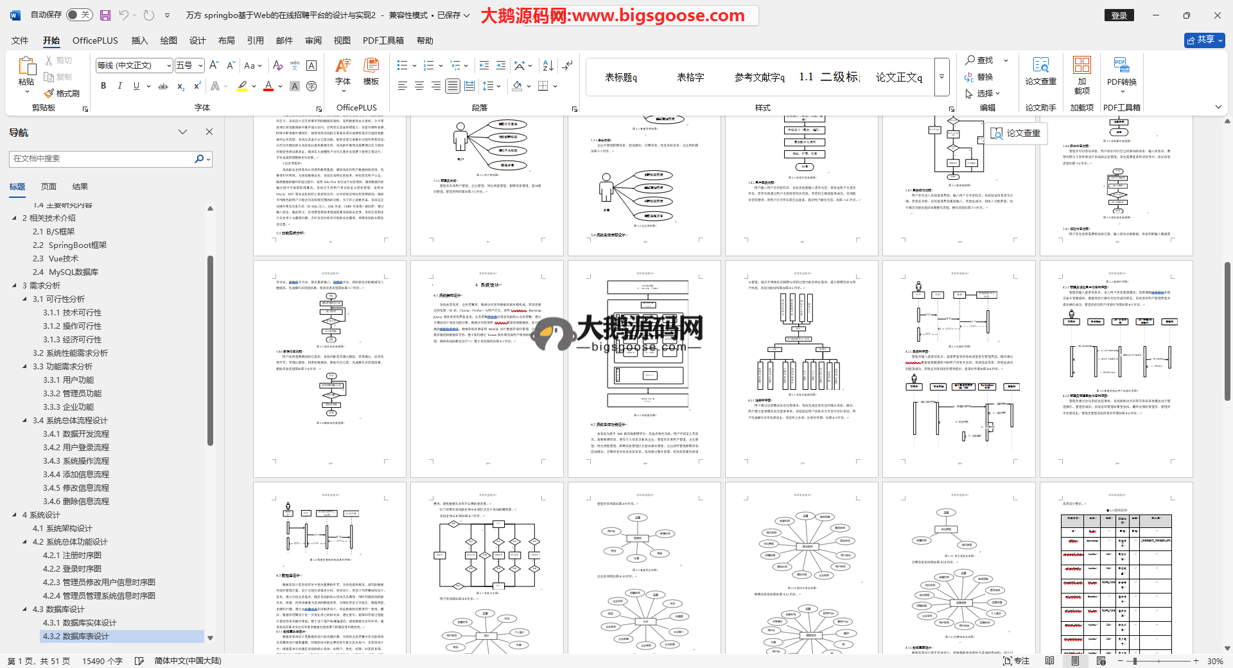1233x668 pixels.
Task: Open the 插入 ribbon tab
Action: [139, 40]
